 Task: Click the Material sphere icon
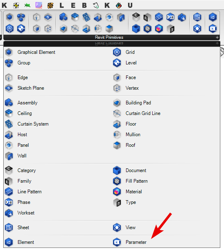click(x=117, y=192)
